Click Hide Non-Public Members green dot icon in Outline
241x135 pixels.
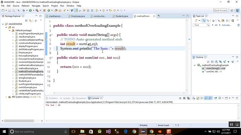click(229, 61)
